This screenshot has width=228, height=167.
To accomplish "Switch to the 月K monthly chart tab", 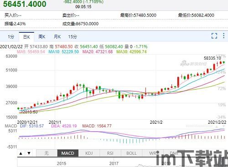I will coord(57,37).
